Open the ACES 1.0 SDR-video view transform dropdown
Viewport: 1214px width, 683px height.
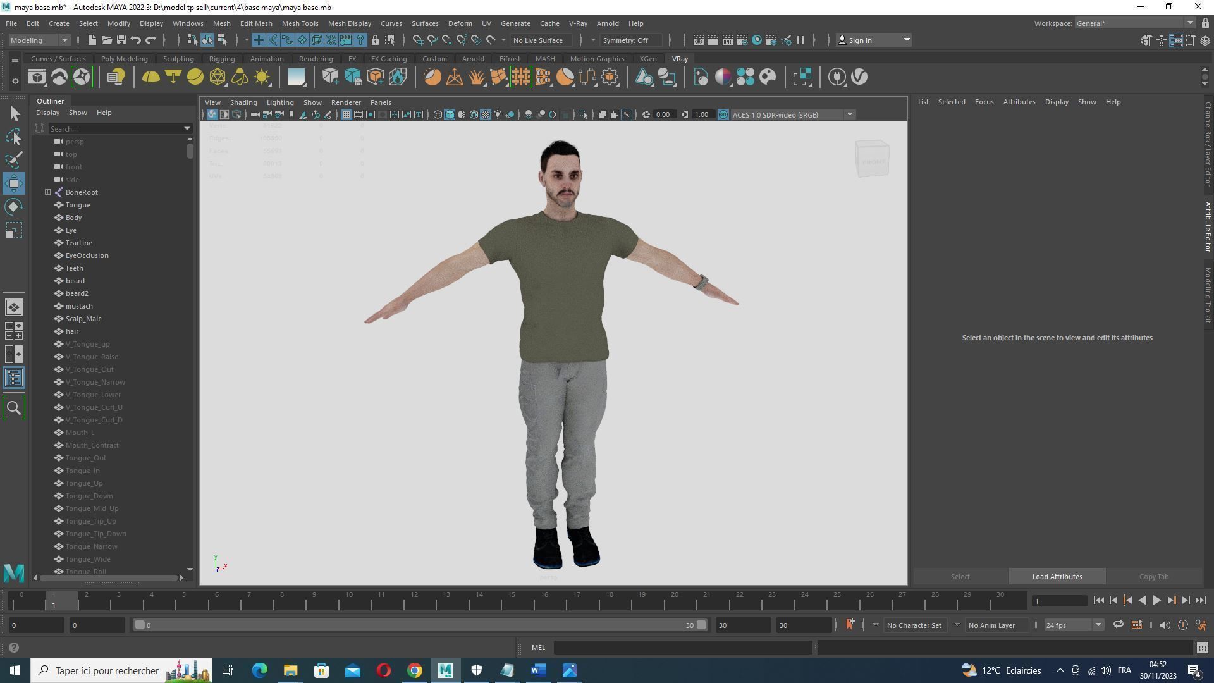793,114
